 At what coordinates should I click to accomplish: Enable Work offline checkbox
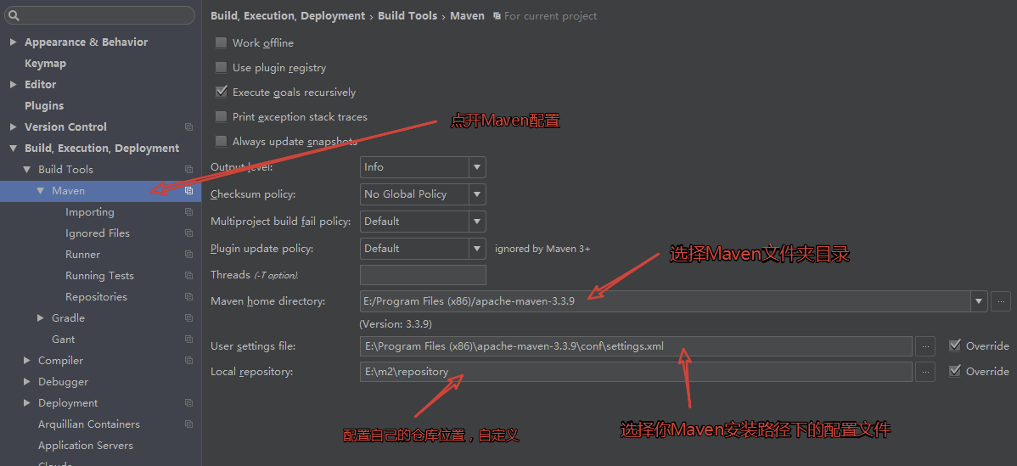(222, 42)
